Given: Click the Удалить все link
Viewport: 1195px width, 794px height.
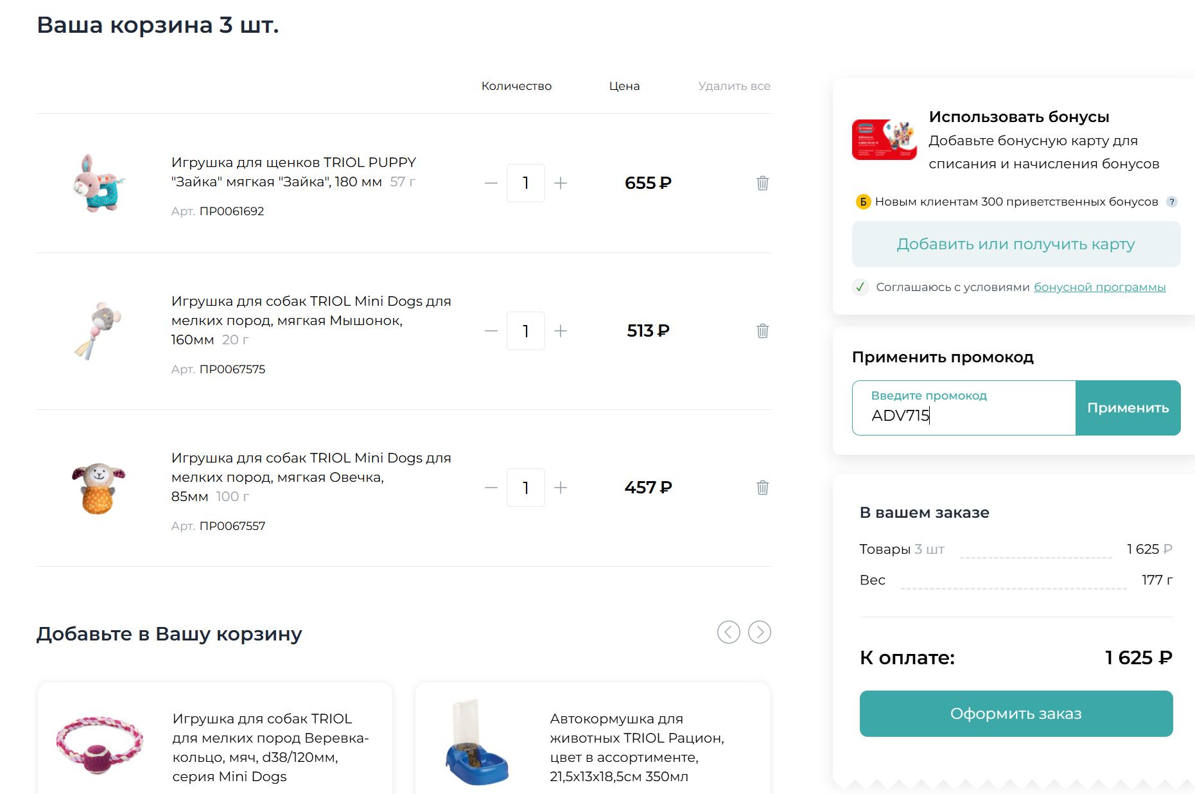Looking at the screenshot, I should click(734, 86).
